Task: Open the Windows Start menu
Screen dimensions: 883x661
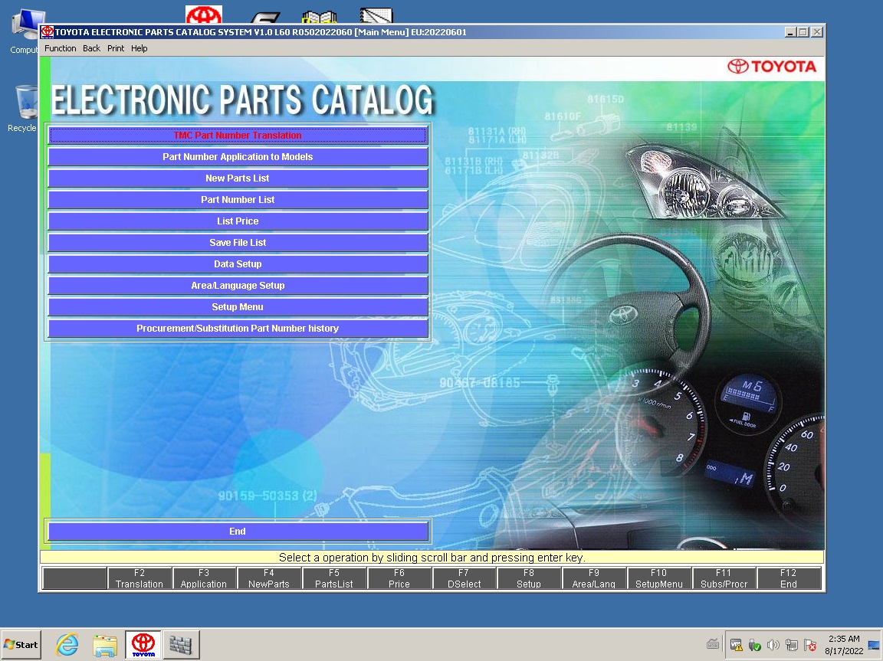Action: click(x=21, y=645)
